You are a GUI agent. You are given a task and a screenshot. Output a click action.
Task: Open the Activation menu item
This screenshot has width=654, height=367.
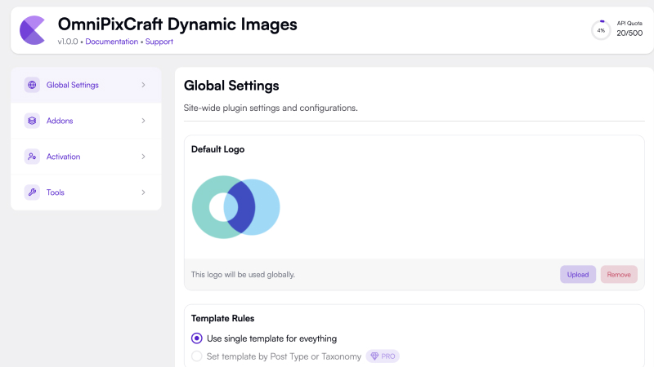click(x=86, y=157)
